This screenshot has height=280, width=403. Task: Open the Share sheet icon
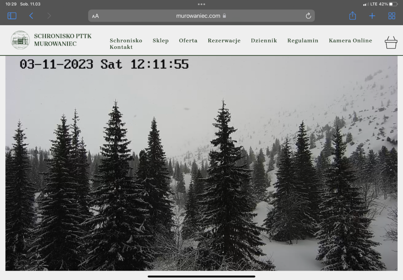(353, 16)
